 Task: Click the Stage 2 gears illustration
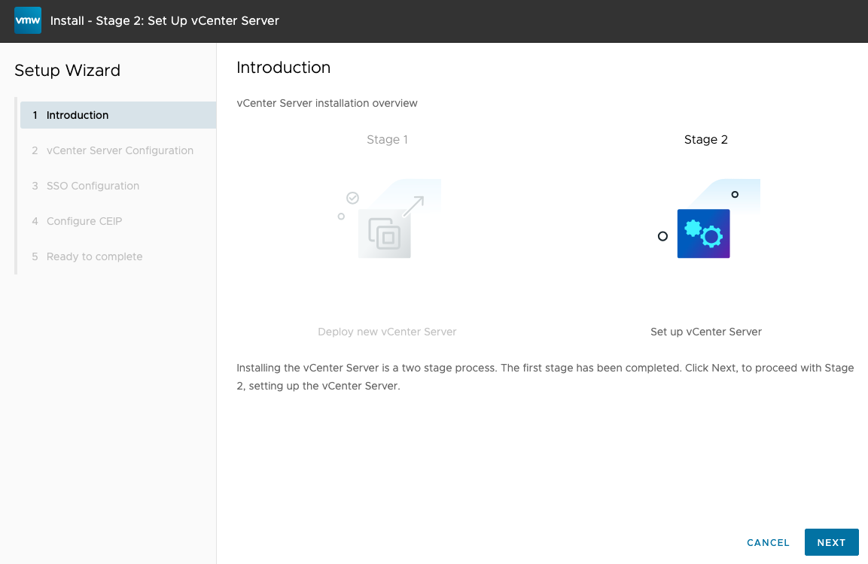tap(708, 218)
